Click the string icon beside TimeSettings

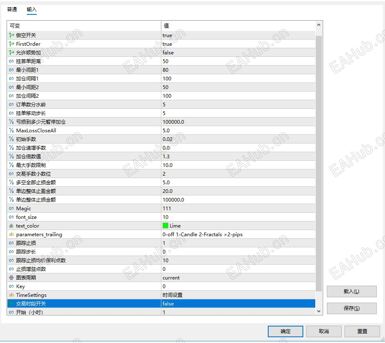(11, 295)
